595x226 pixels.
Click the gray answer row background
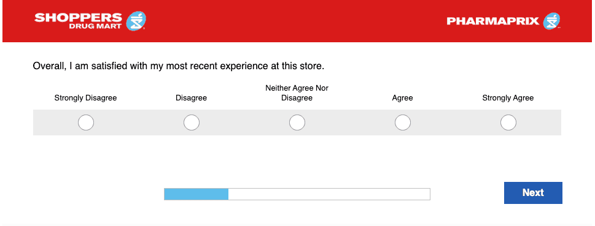(297, 122)
